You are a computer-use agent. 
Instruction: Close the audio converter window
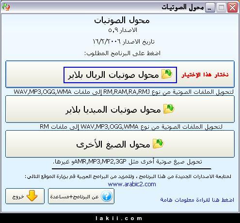point(232,7)
